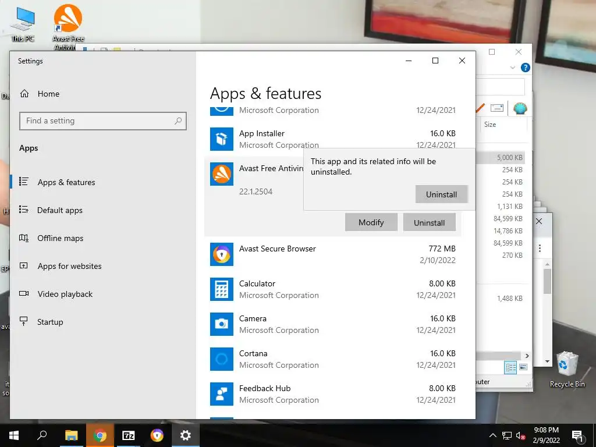Open Offline maps section
596x447 pixels.
pyautogui.click(x=60, y=238)
